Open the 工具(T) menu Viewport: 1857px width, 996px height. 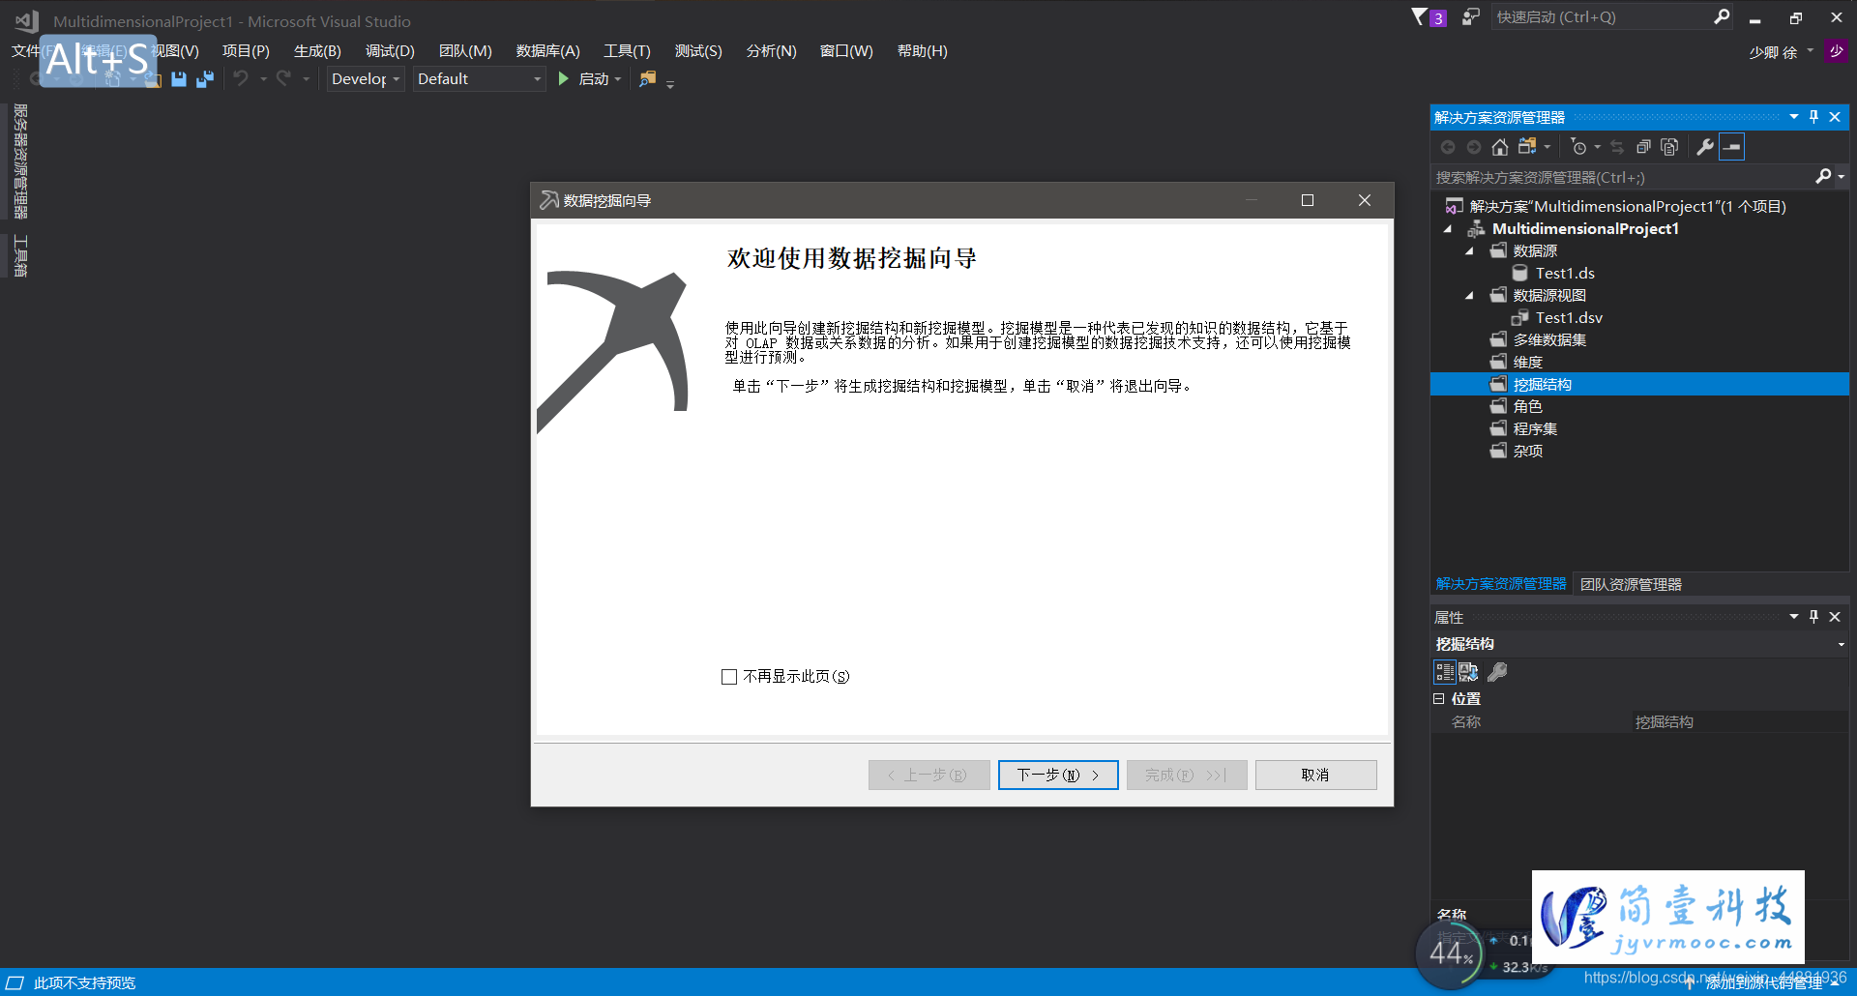click(627, 50)
